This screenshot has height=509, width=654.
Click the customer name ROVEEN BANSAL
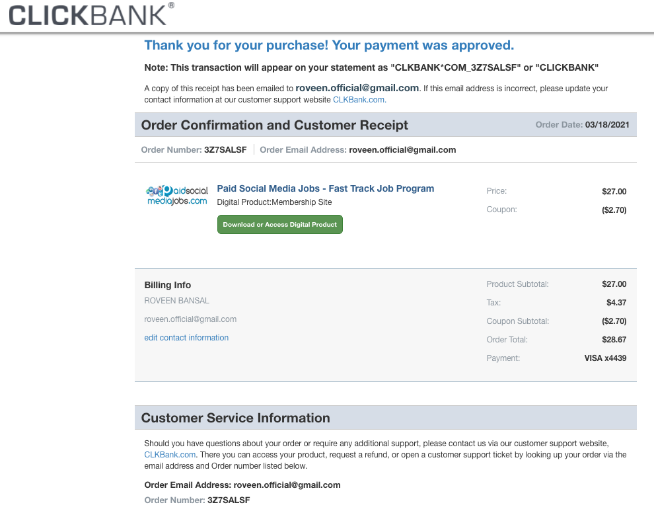[x=176, y=301]
